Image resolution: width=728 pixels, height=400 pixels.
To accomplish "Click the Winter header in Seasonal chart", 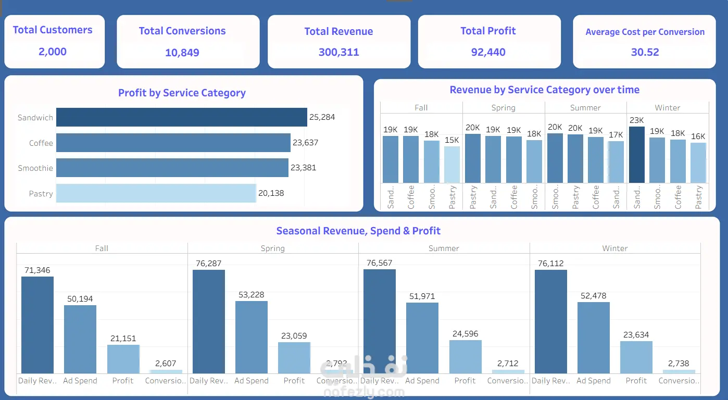I will [x=615, y=248].
